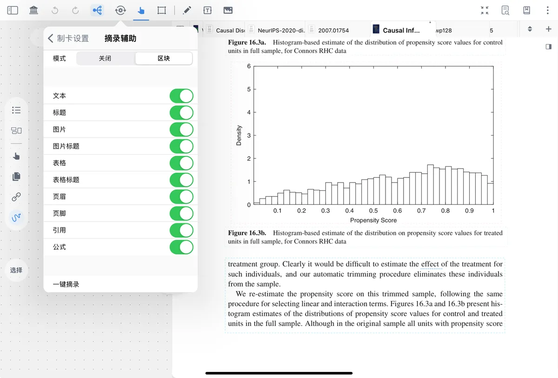Click the 选择 button on the sidebar

(x=16, y=270)
